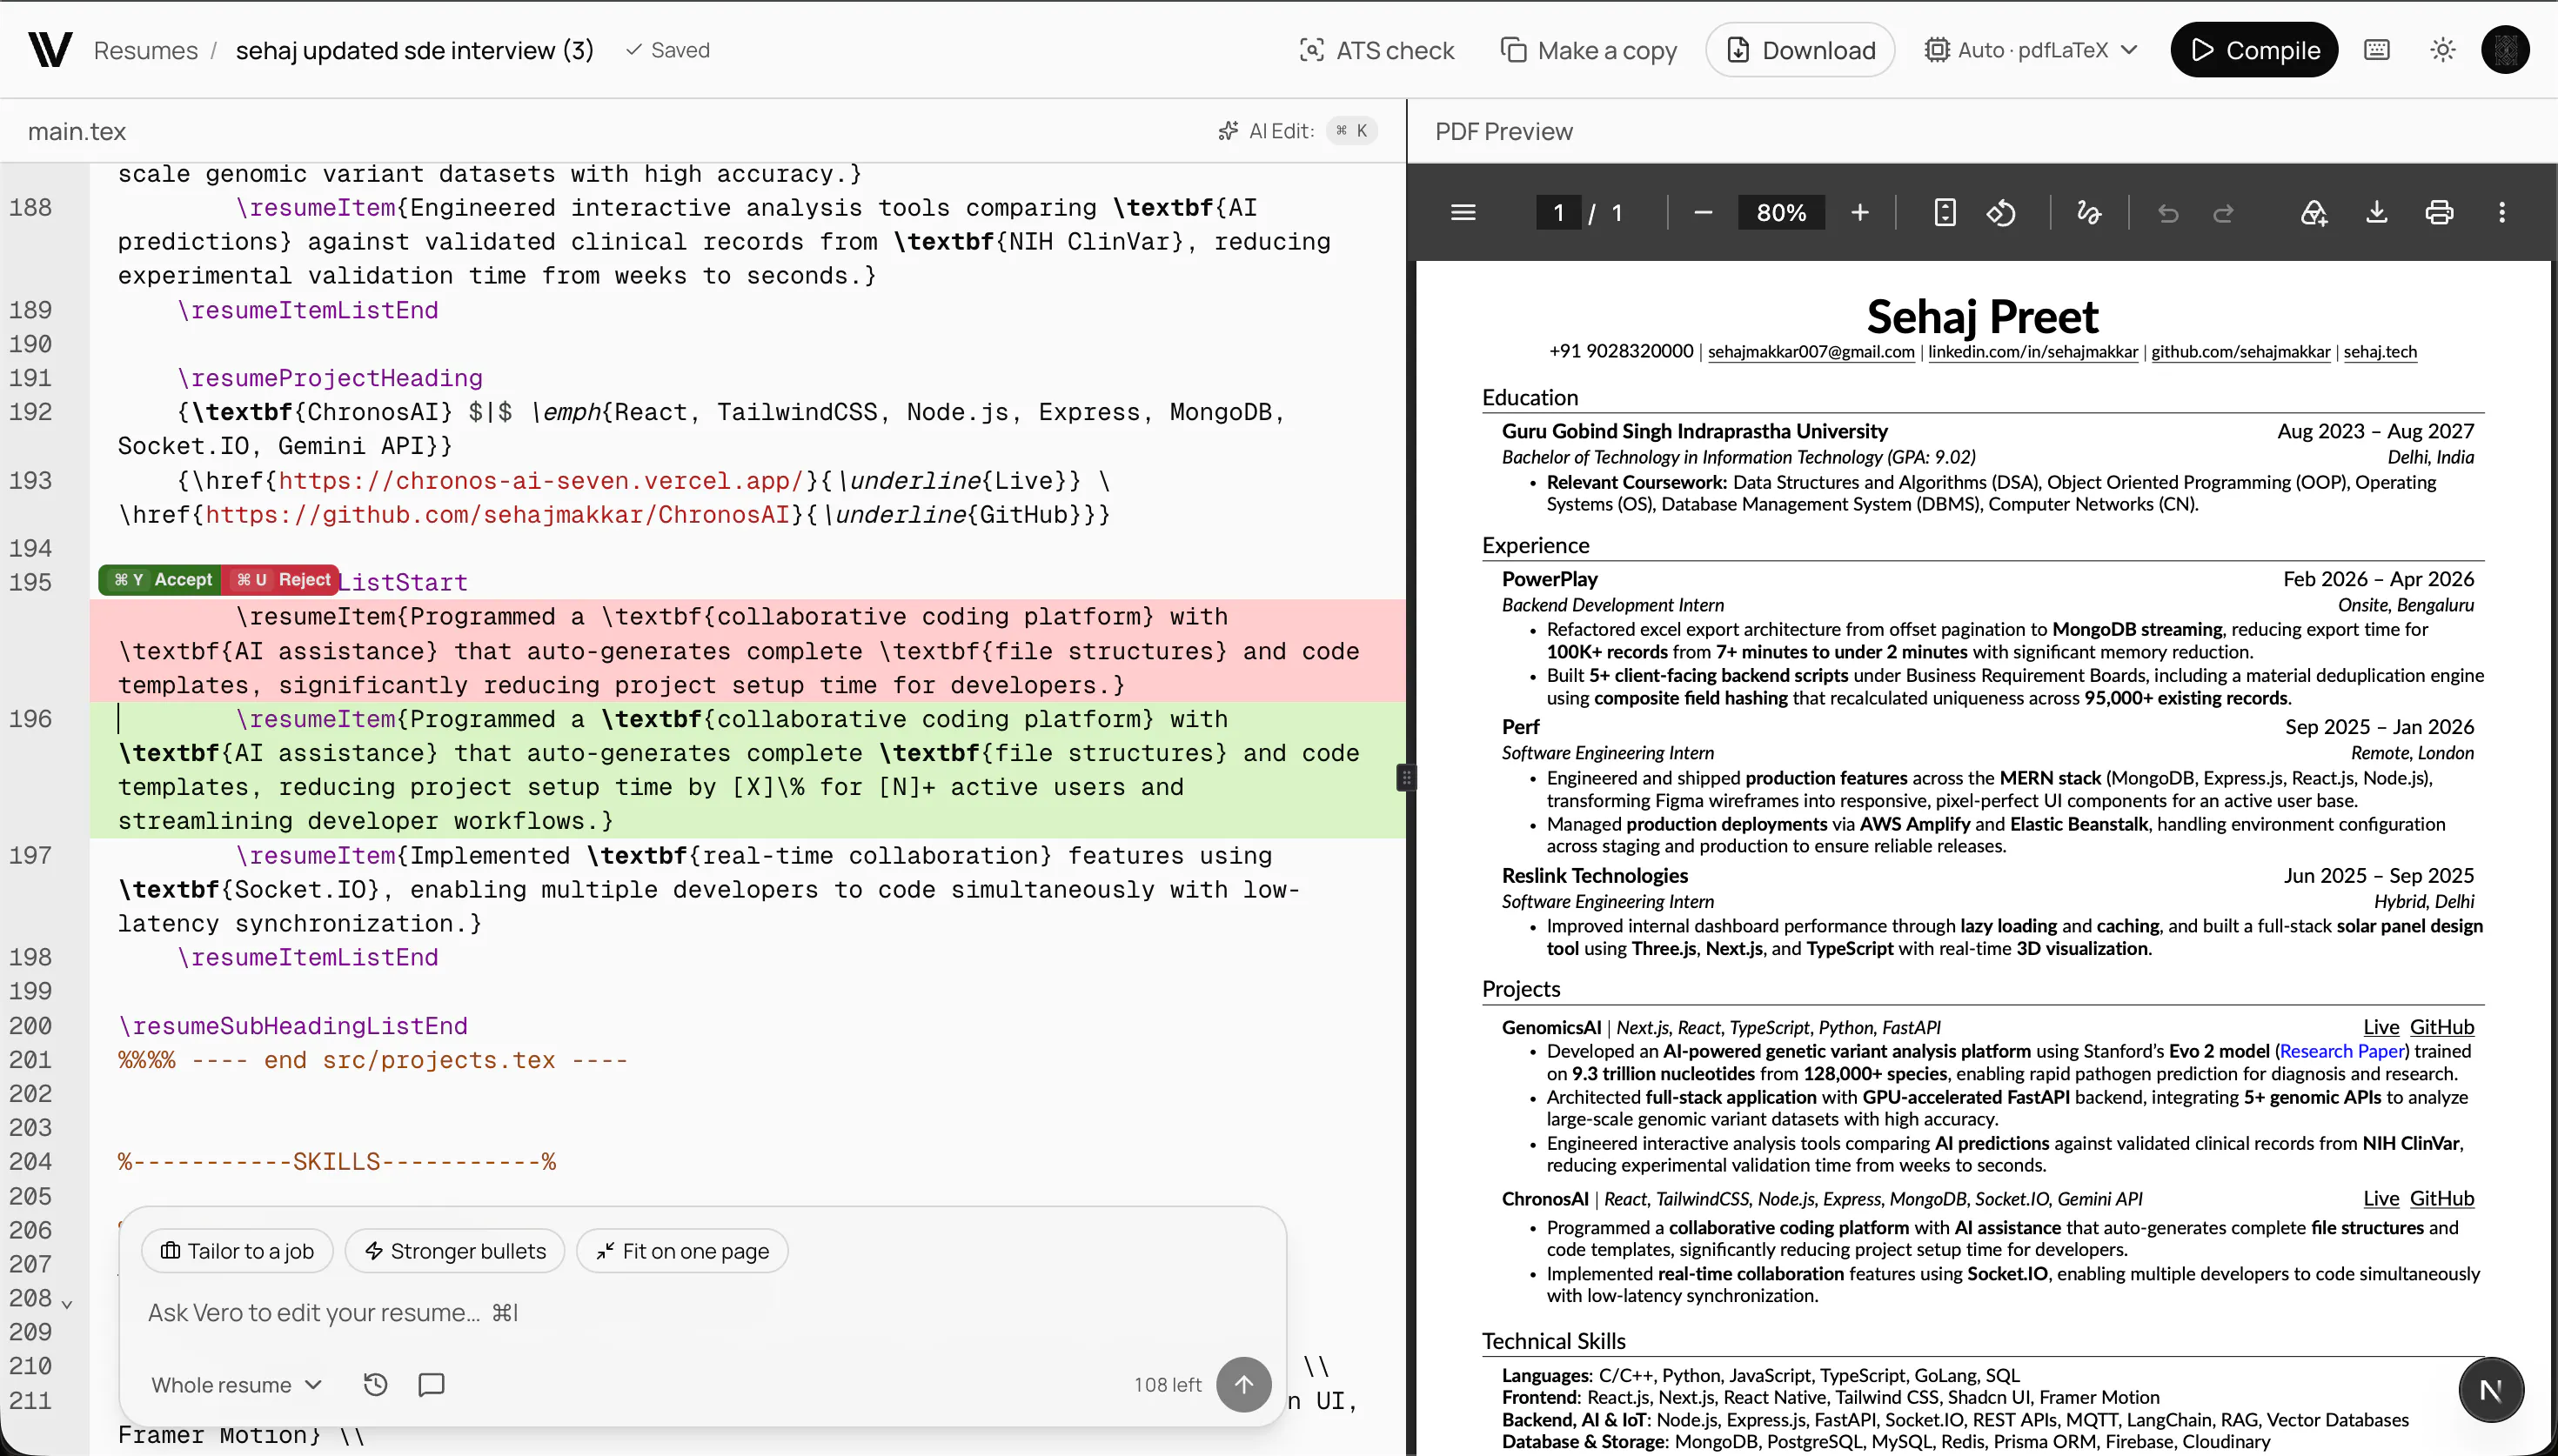Open GenomicsAI GitHub link in PDF
Screen dimensions: 2558x1456
[x=2441, y=1027]
